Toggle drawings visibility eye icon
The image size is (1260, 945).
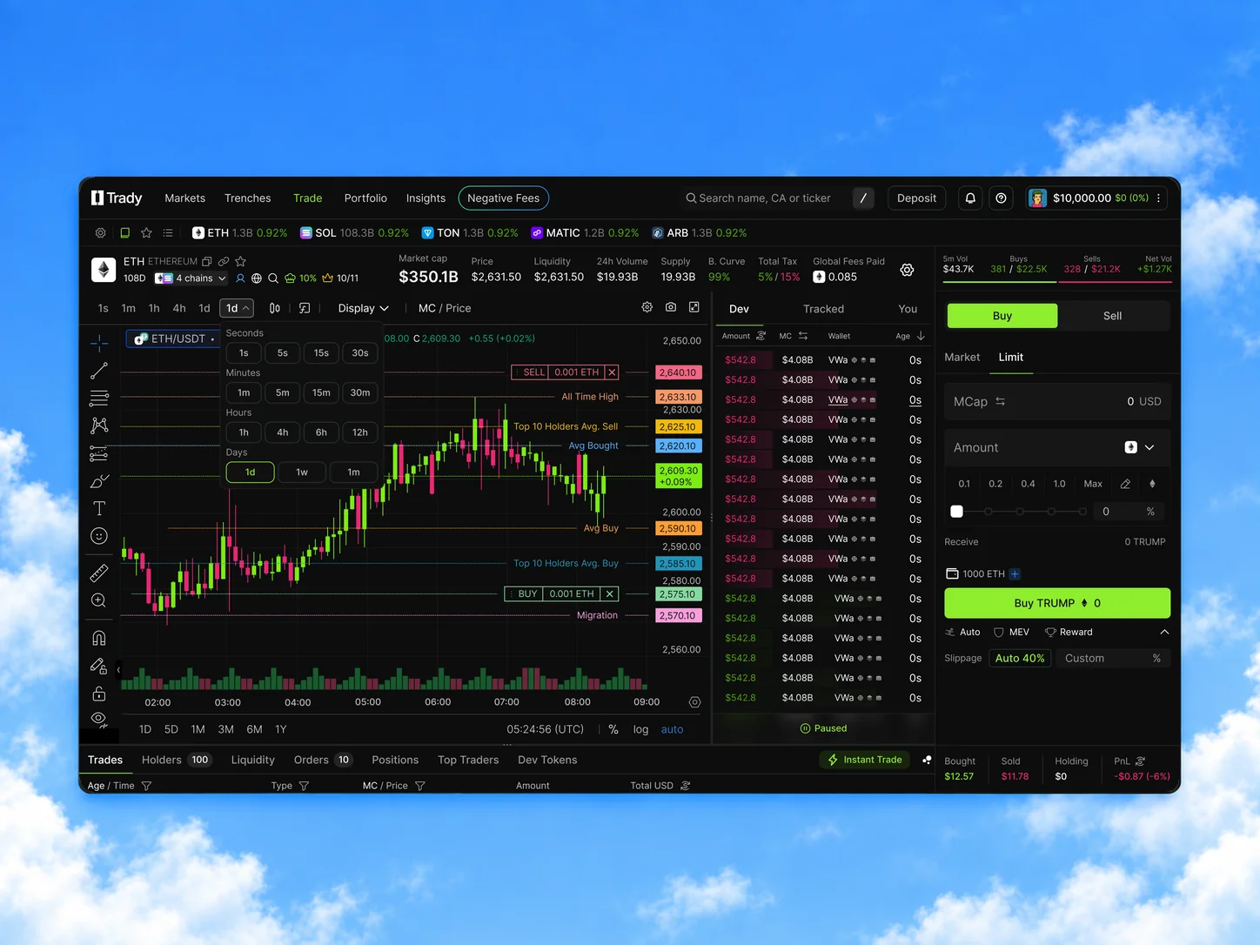pos(99,718)
